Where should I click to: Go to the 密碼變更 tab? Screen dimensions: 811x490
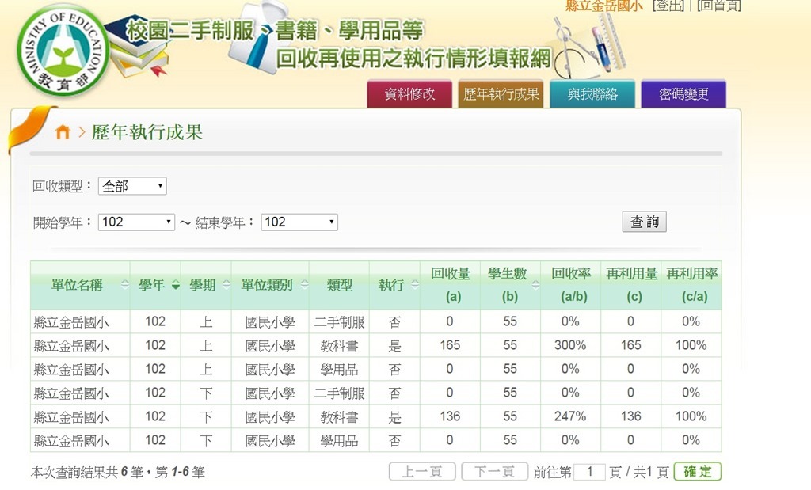tap(683, 94)
